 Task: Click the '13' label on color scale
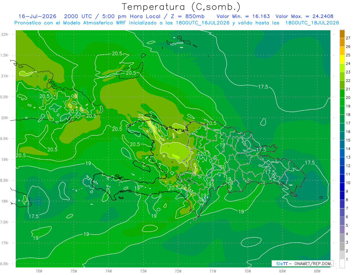coord(348,157)
